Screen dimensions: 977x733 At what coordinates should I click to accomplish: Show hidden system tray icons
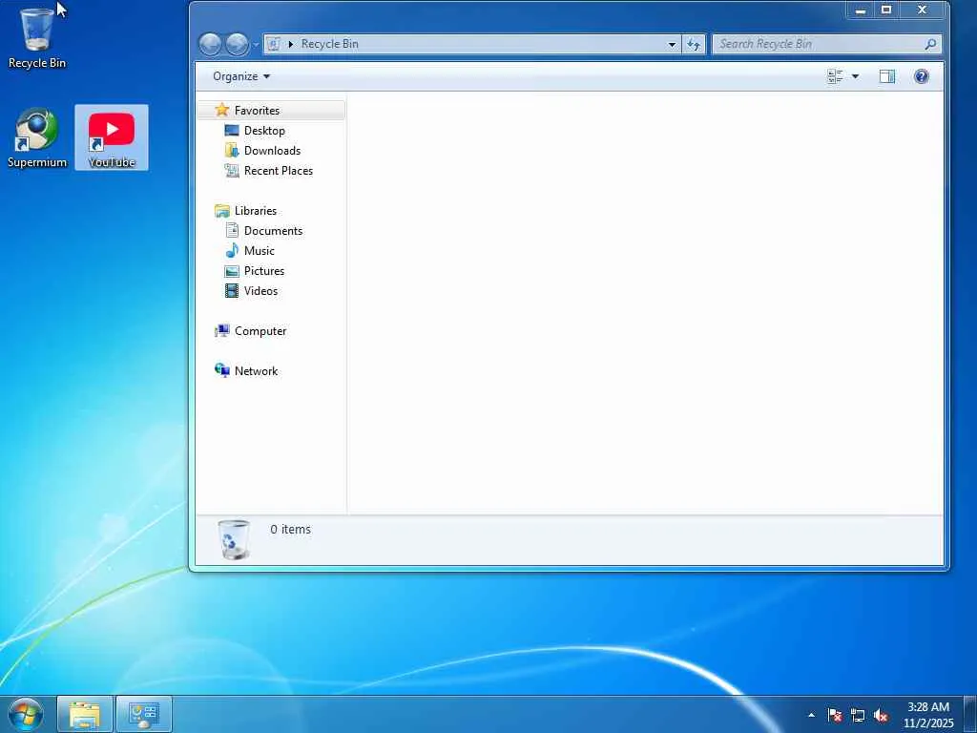(811, 715)
